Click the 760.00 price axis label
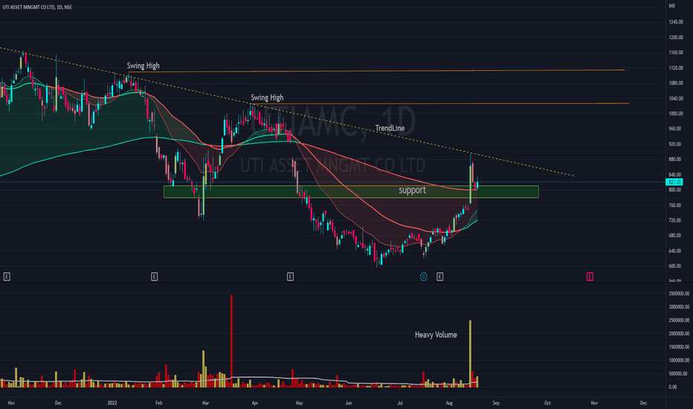This screenshot has height=409, width=693. 675,205
